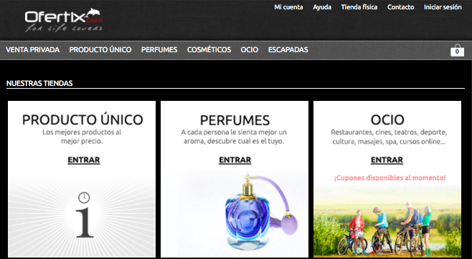Open the VENTA PRIVADA menu item
Viewport: 472px width, 259px height.
33,50
